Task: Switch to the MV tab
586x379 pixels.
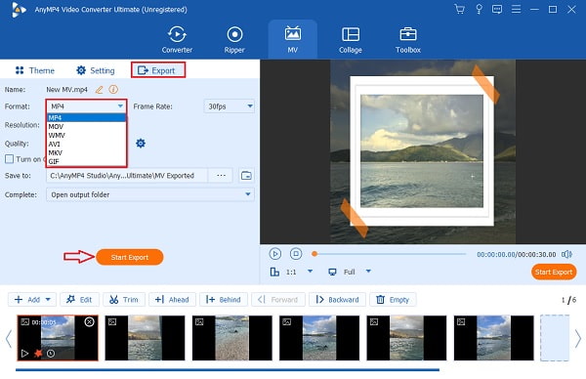Action: (x=293, y=39)
